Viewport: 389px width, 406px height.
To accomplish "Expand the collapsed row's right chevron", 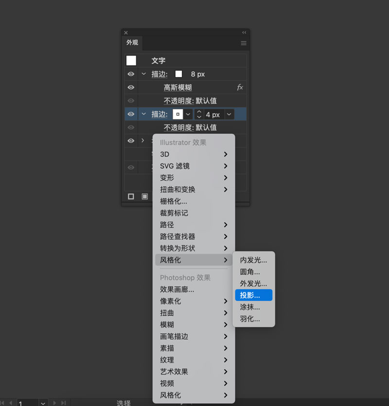I will click(x=142, y=140).
